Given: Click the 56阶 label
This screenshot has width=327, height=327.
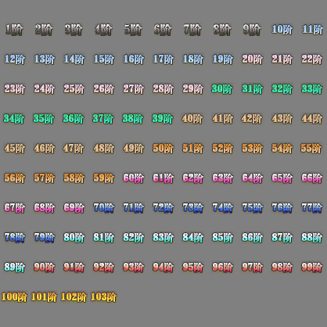Looking at the screenshot, I should [x=14, y=178].
